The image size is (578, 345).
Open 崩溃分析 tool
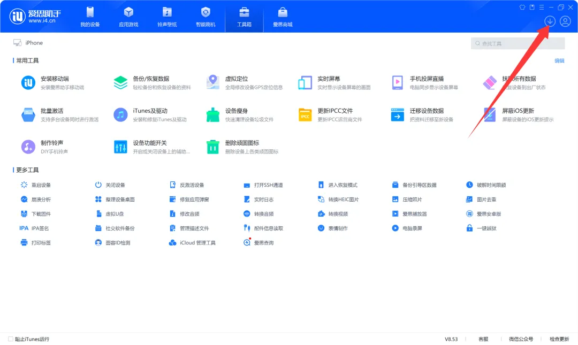pyautogui.click(x=36, y=200)
